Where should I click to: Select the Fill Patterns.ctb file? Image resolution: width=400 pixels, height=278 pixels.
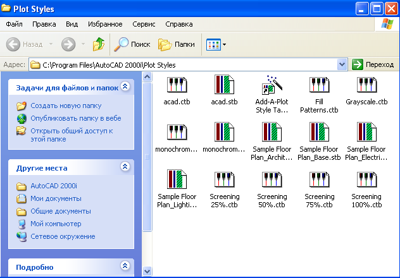click(x=320, y=86)
